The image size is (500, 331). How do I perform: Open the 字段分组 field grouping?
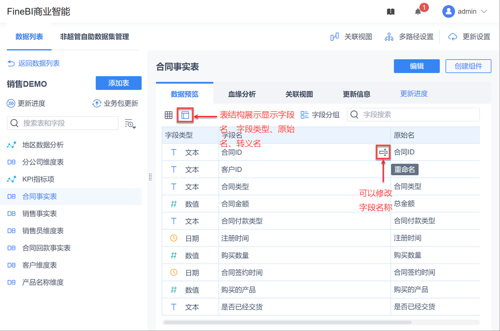click(x=320, y=115)
